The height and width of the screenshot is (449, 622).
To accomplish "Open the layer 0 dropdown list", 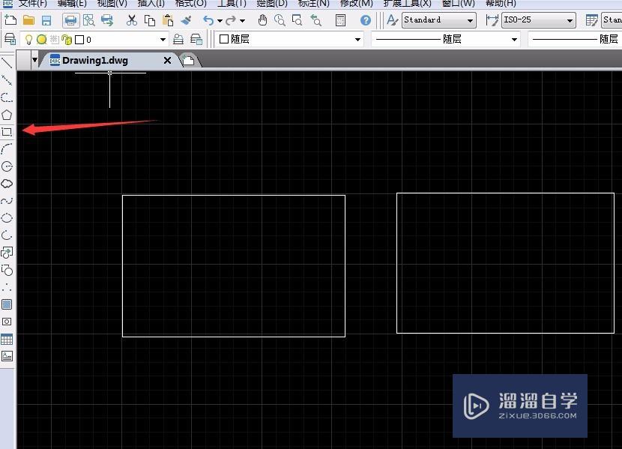I will [163, 39].
